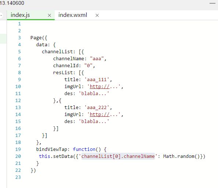
Task: Click the channelName "aaa" value
Action: tap(97, 59)
